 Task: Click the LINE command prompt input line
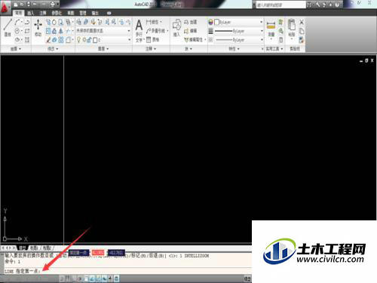127,271
